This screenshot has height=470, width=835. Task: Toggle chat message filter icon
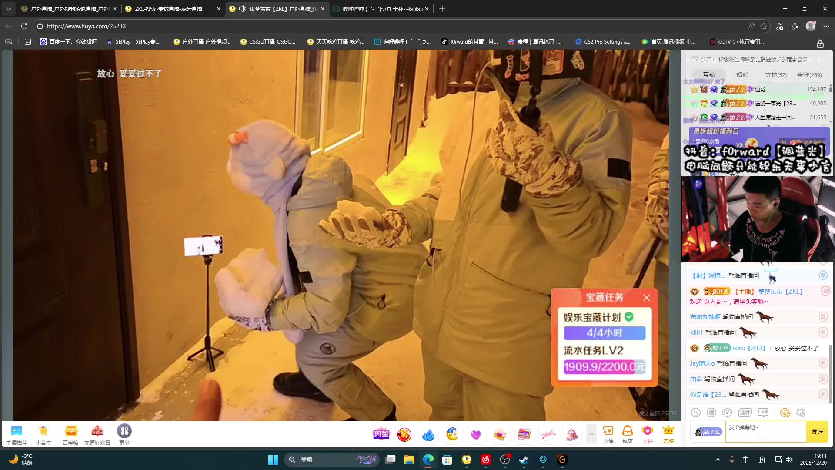pyautogui.click(x=785, y=413)
